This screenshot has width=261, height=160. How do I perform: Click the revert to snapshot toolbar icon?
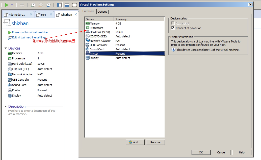41,5
